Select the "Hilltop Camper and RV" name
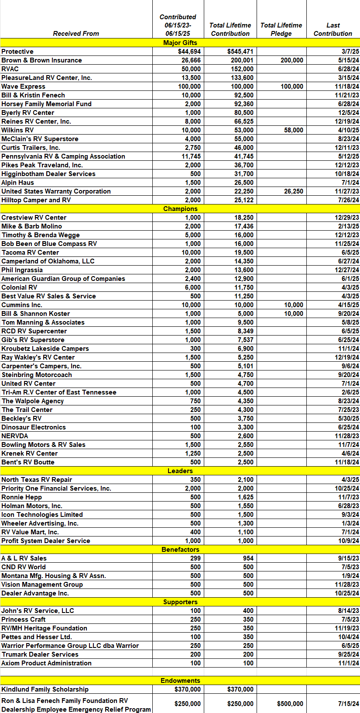Screen dimensions: 360x713 tap(36, 200)
